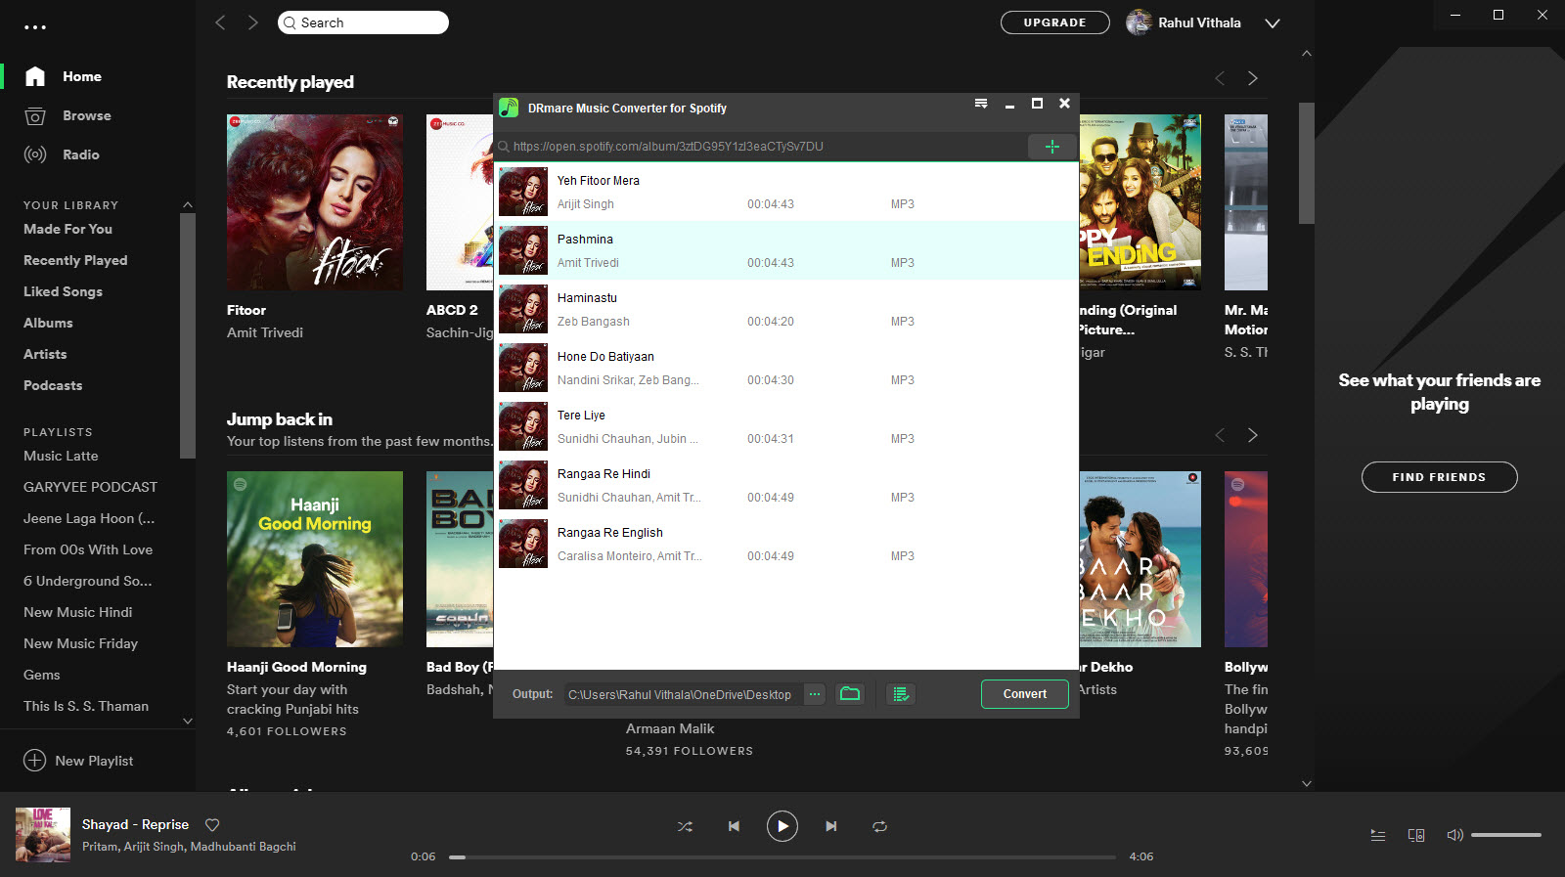Image resolution: width=1565 pixels, height=877 pixels.
Task: Open the devices available icon
Action: click(x=1416, y=835)
